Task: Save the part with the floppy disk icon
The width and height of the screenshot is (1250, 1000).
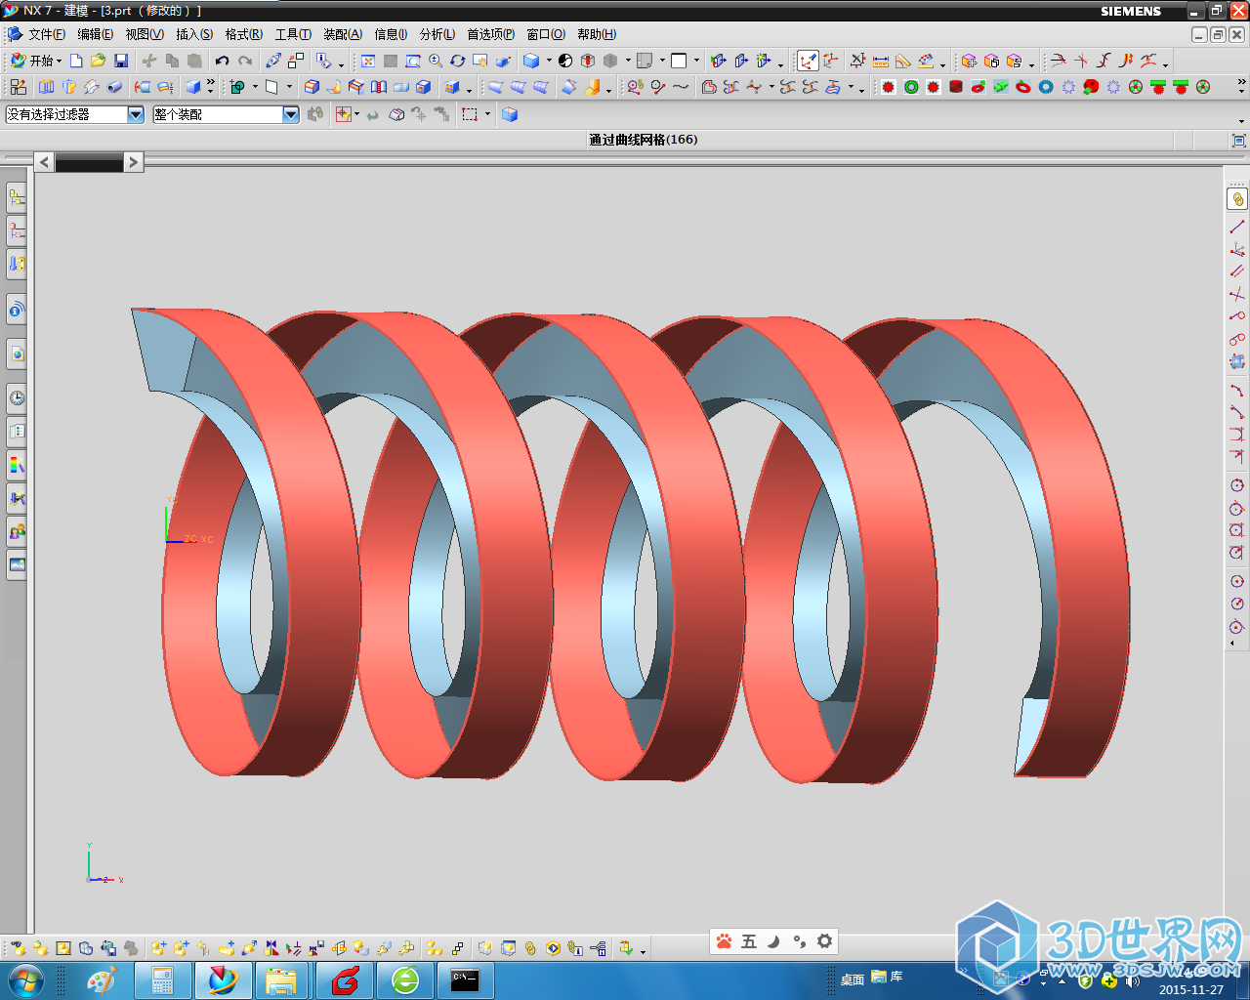Action: pos(121,61)
